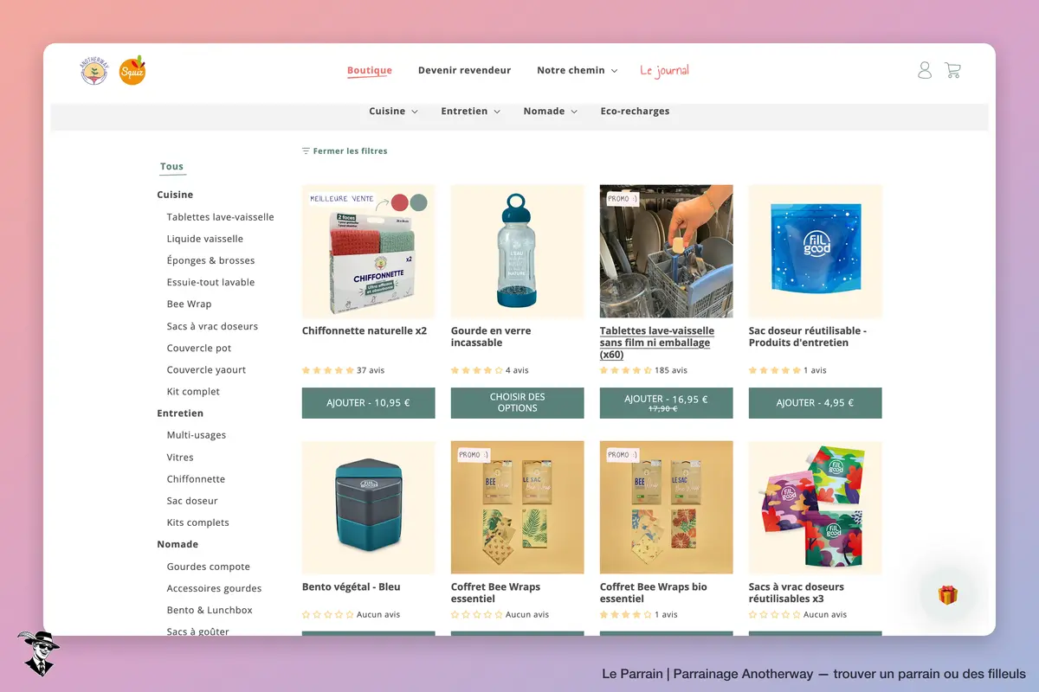1039x692 pixels.
Task: Expand the Nomade category dropdown
Action: coord(550,111)
